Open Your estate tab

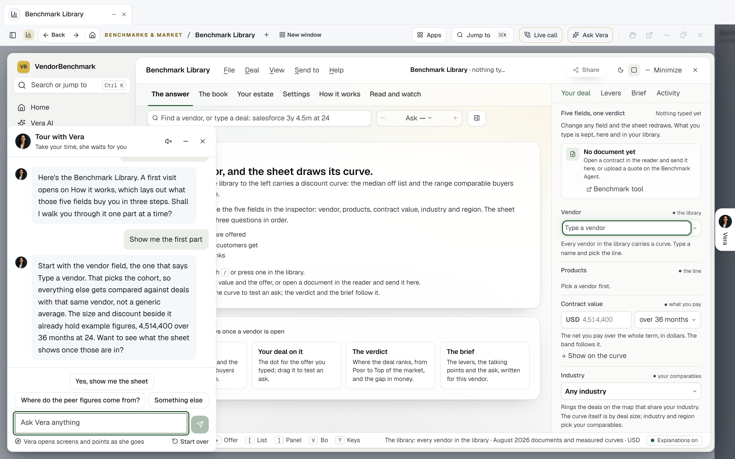click(255, 94)
